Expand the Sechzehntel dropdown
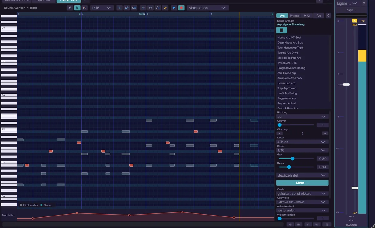This screenshot has height=228, width=375. [302, 175]
